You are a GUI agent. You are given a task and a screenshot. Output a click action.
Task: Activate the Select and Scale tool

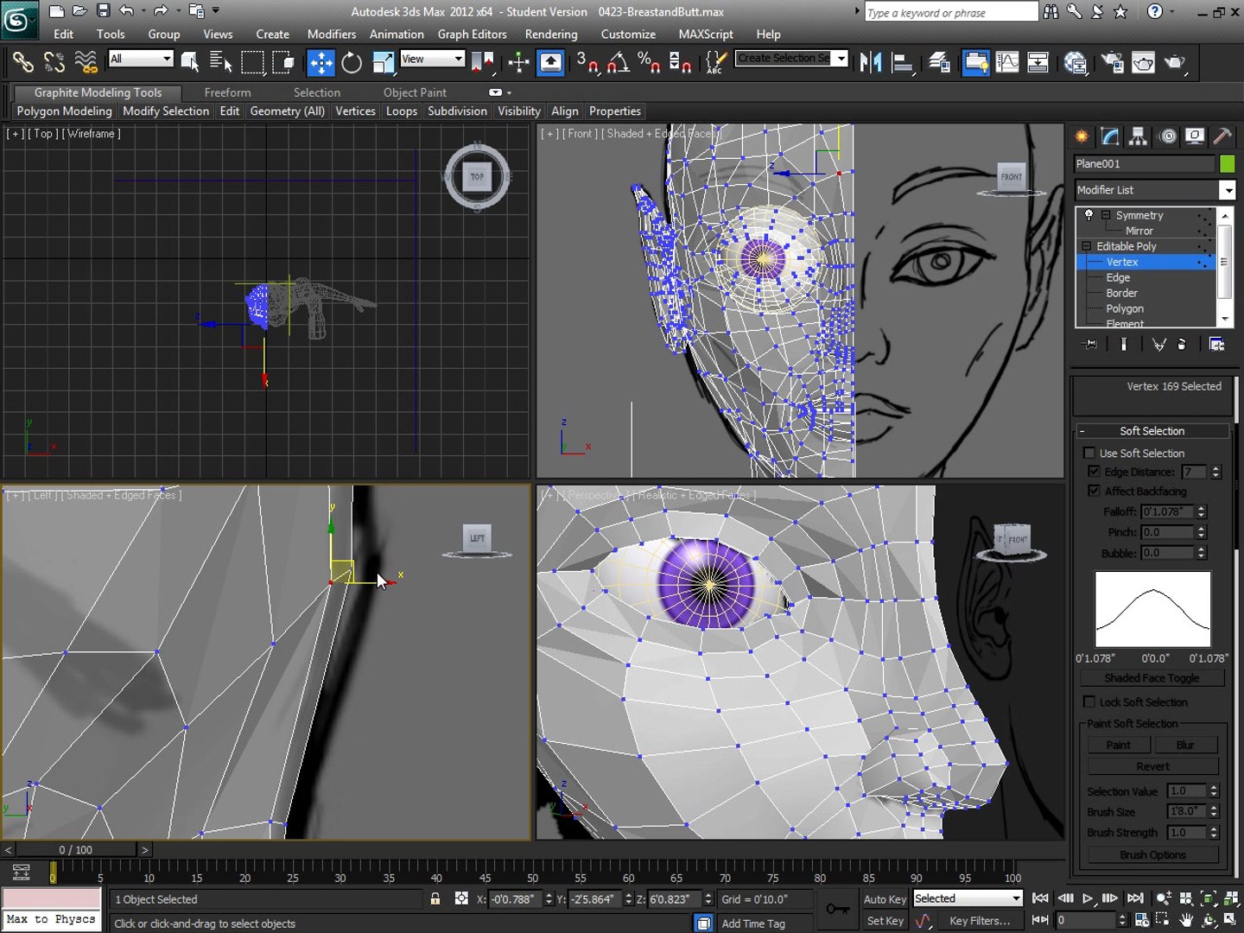click(383, 62)
